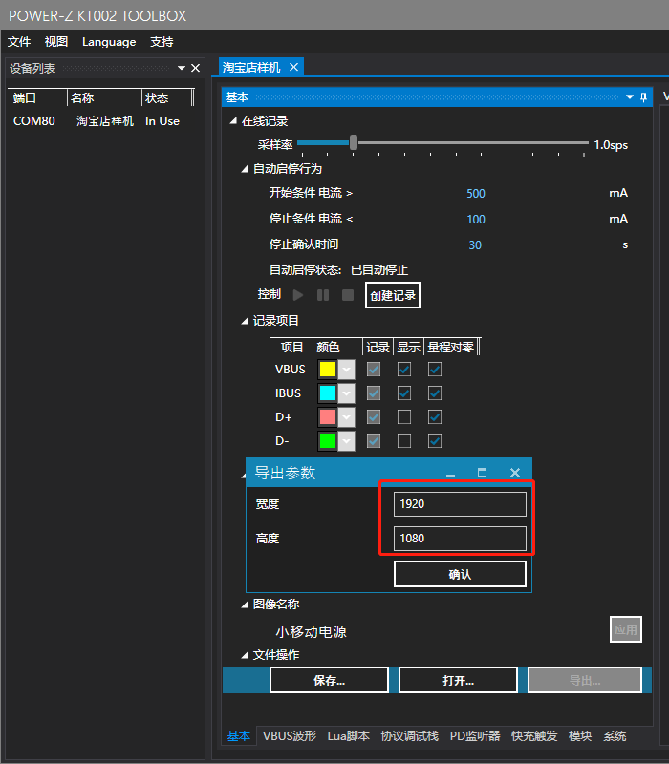The width and height of the screenshot is (669, 764).
Task: Enable D- 显示 checkbox
Action: pyautogui.click(x=404, y=441)
